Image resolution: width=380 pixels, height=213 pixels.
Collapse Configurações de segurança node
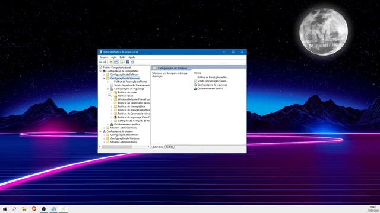(x=108, y=89)
